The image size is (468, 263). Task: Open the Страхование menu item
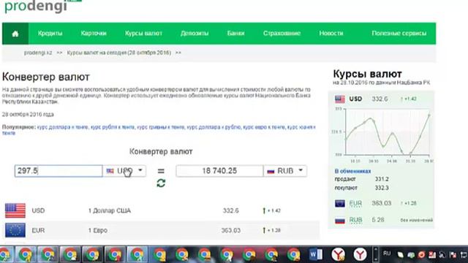[282, 34]
